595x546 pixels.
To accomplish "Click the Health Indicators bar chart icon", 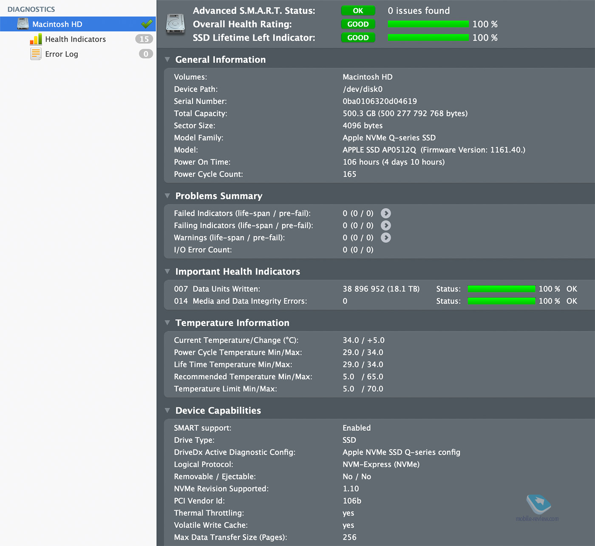I will (36, 39).
